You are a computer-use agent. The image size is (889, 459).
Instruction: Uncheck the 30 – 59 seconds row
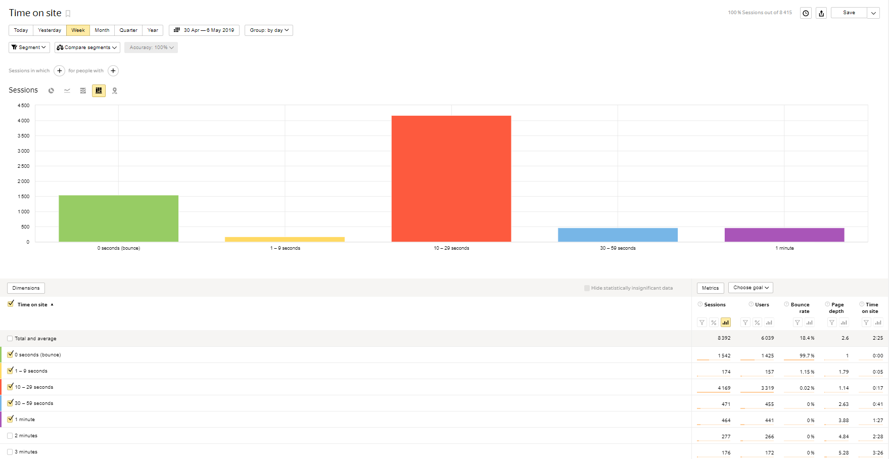(10, 403)
